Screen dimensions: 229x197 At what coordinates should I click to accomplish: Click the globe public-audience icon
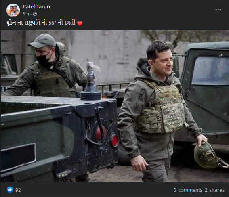(35, 14)
